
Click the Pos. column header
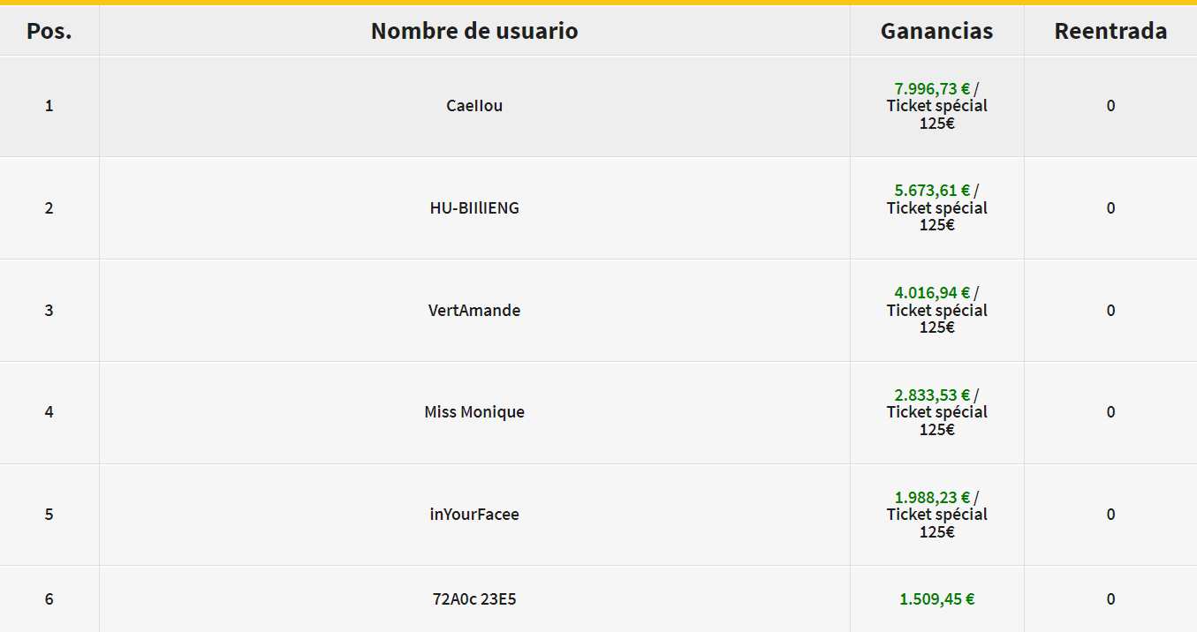[x=49, y=31]
